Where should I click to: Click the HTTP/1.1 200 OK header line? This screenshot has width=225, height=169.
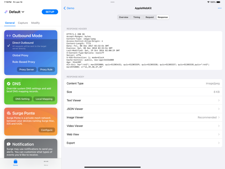76,34
